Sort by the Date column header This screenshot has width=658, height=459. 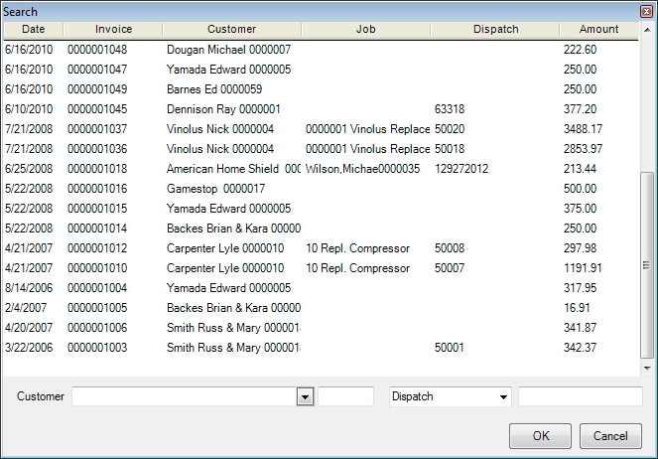pyautogui.click(x=33, y=29)
